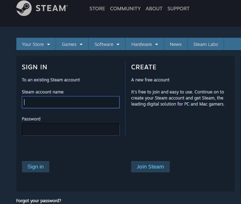
Task: Click the STEAM wordmark text in the header
Action: 51,8
